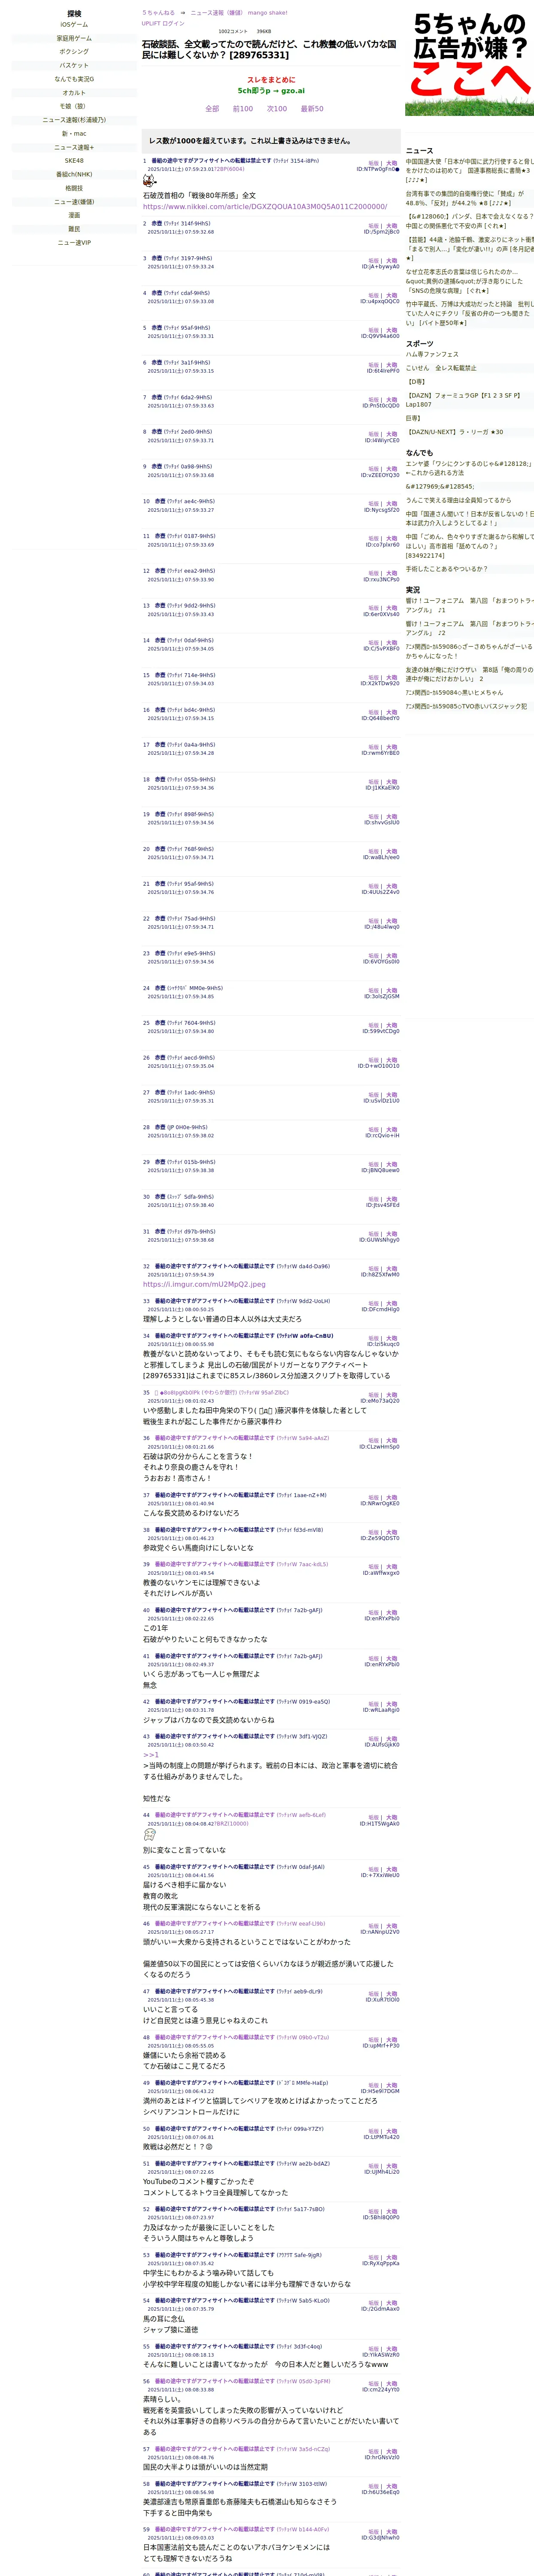This screenshot has width=534, height=2576.
Task: Click the avatar icon in post 1
Action: pyautogui.click(x=149, y=181)
